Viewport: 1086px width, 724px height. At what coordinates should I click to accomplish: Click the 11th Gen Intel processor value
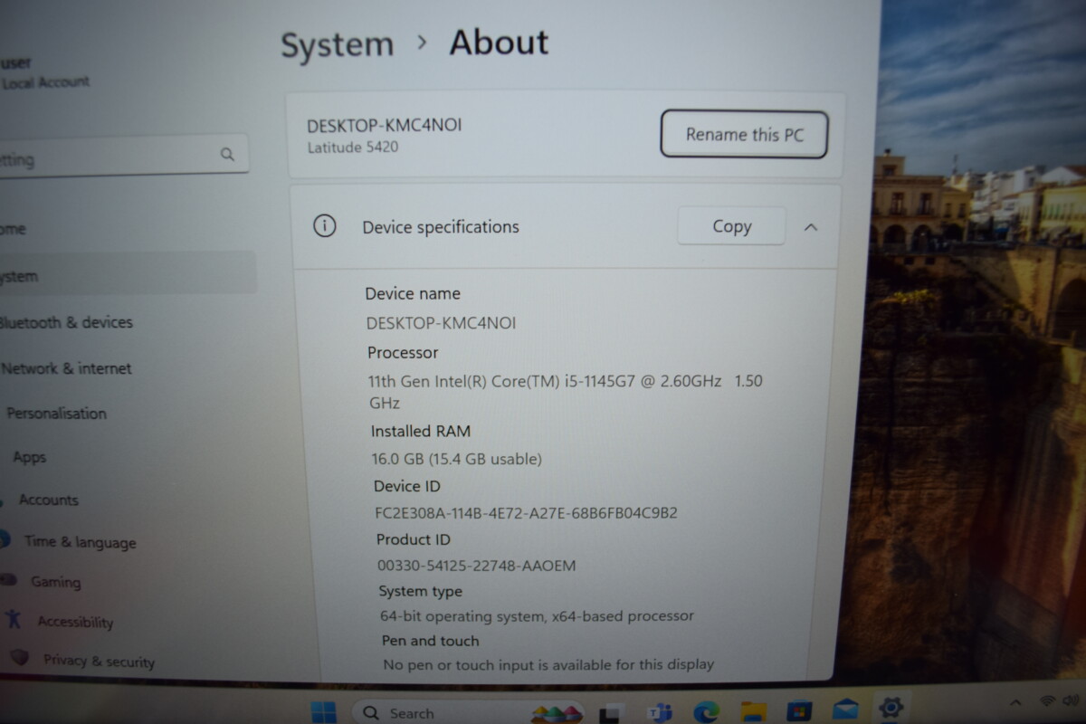566,391
